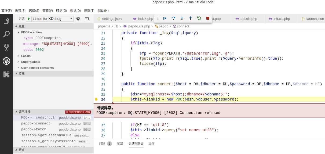
Task: Switch to the api.cls.php tab
Action: coord(249,19)
